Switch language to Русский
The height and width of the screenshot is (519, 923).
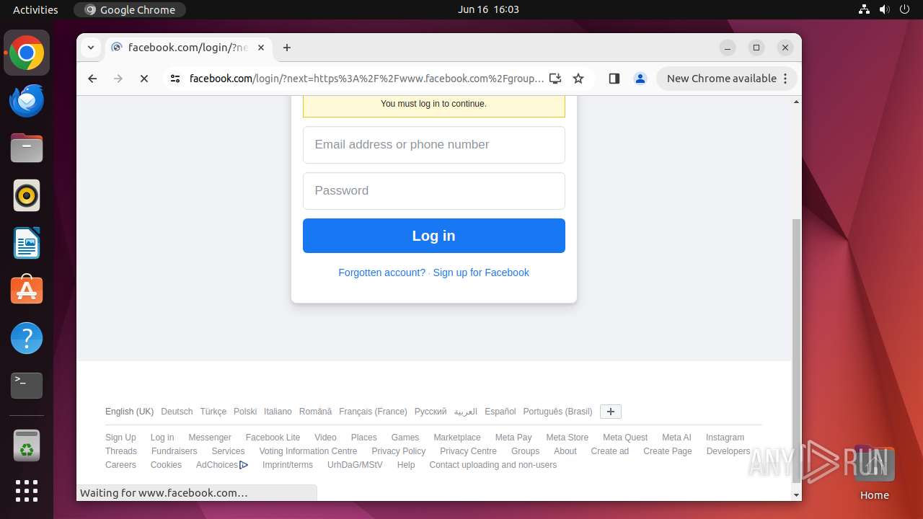[430, 412]
